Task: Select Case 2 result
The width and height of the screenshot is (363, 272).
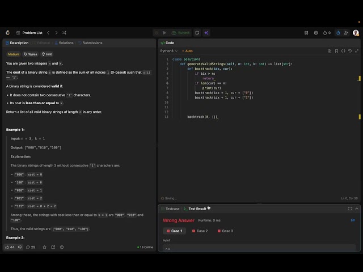Action: coord(200,231)
